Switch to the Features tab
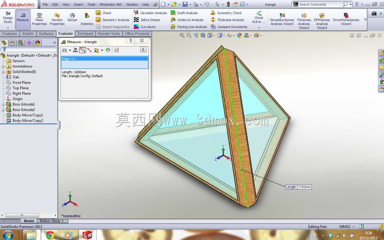The height and width of the screenshot is (240, 384). (10, 34)
